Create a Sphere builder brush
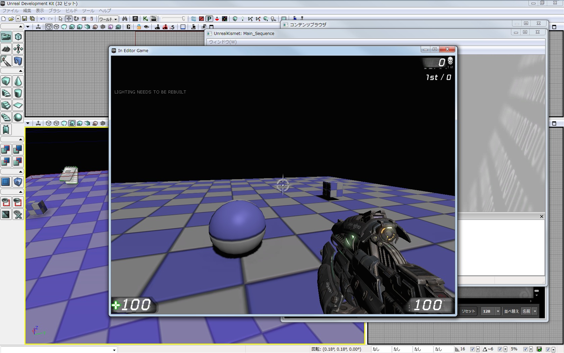Image resolution: width=564 pixels, height=353 pixels. pos(18,118)
